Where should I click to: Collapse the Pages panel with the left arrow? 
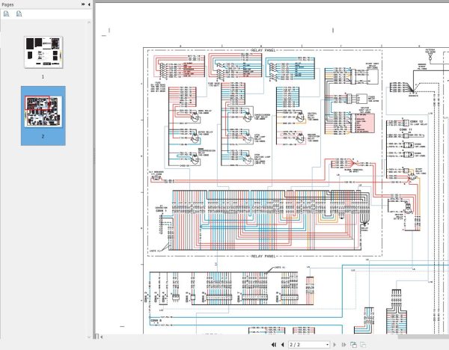(x=89, y=4)
